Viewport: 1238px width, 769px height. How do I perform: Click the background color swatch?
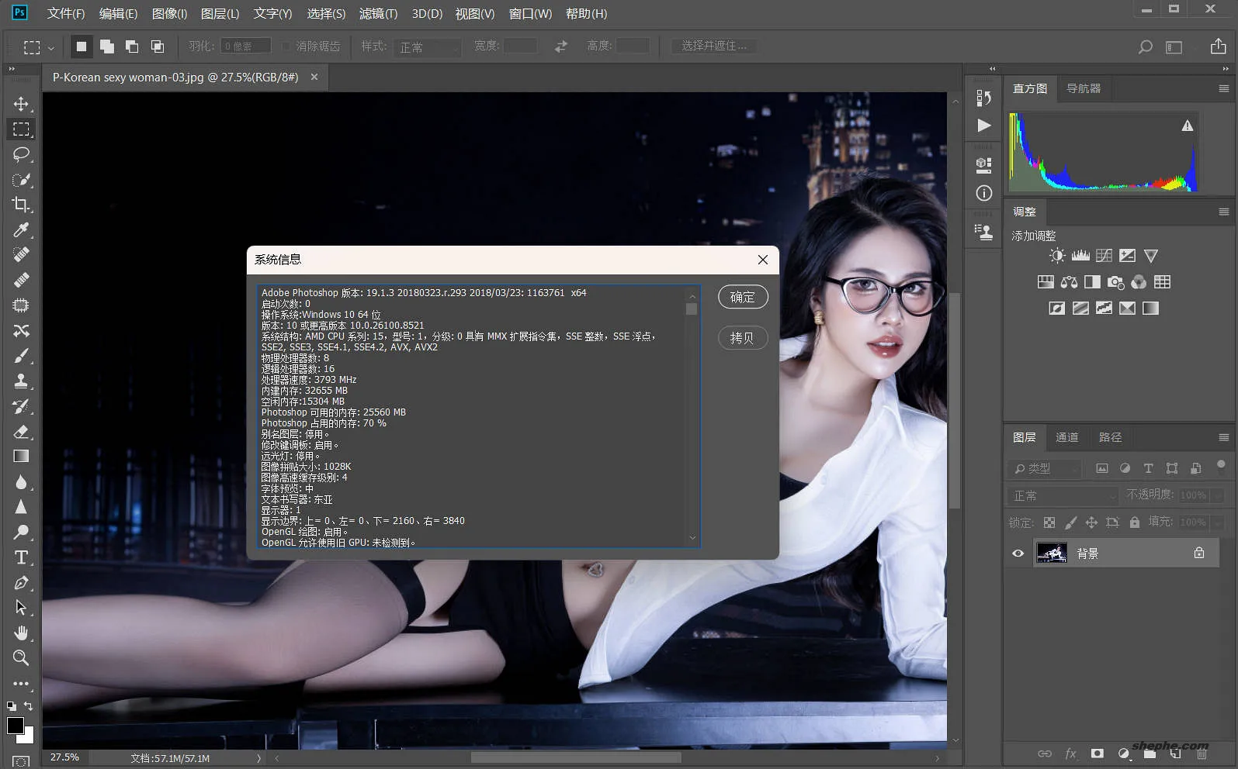[28, 736]
